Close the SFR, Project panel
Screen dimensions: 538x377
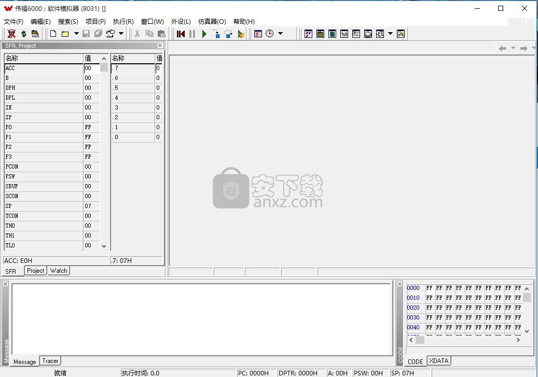click(x=160, y=45)
